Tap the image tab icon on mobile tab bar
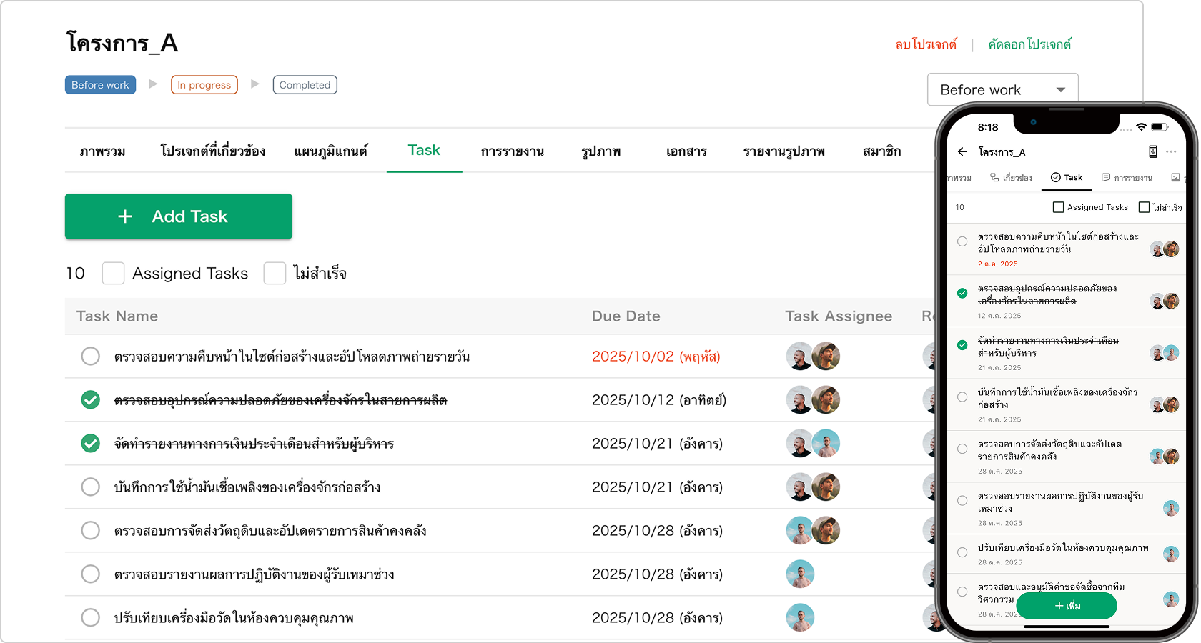Screen dimensions: 1201x643 (1175, 177)
